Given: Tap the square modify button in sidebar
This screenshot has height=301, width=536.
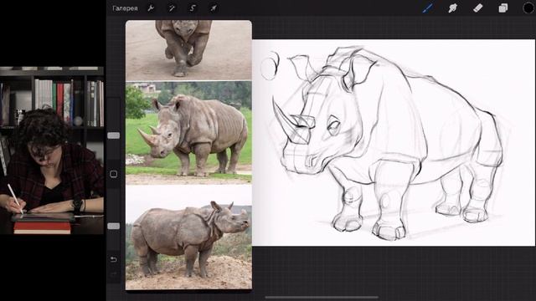Looking at the screenshot, I should (114, 174).
